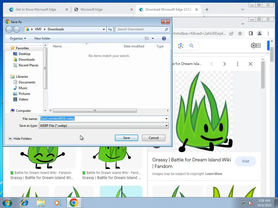The image size is (278, 208).
Task: Select Recent Places in navigation pane
Action: click(x=28, y=65)
